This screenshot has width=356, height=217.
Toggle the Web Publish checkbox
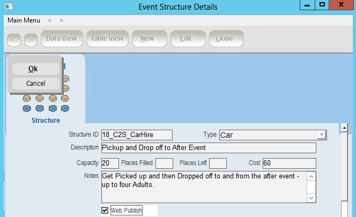105,211
